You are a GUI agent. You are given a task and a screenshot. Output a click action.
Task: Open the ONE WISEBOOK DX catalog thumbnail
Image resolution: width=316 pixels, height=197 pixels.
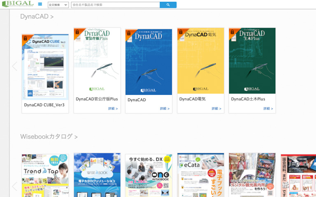coord(149,176)
